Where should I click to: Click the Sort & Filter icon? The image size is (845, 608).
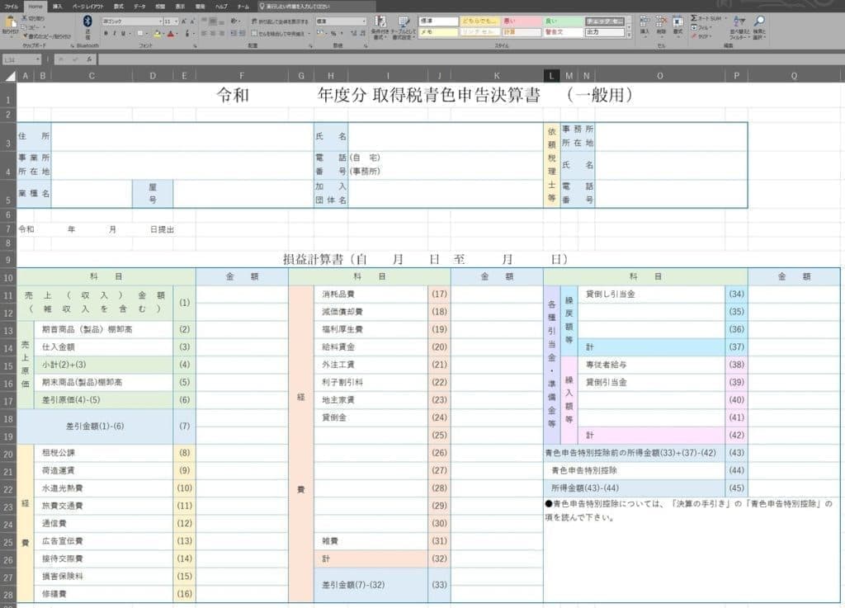coord(740,22)
